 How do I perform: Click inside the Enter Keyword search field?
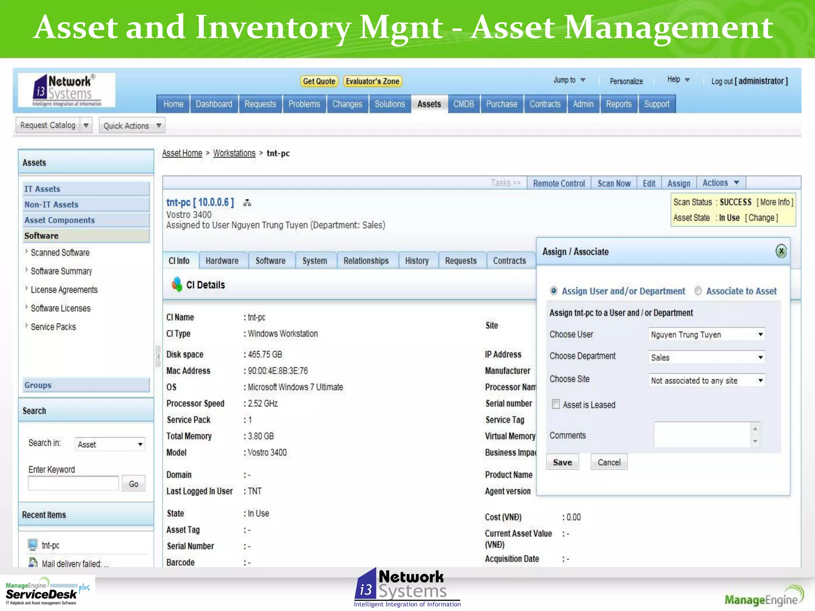tap(74, 483)
